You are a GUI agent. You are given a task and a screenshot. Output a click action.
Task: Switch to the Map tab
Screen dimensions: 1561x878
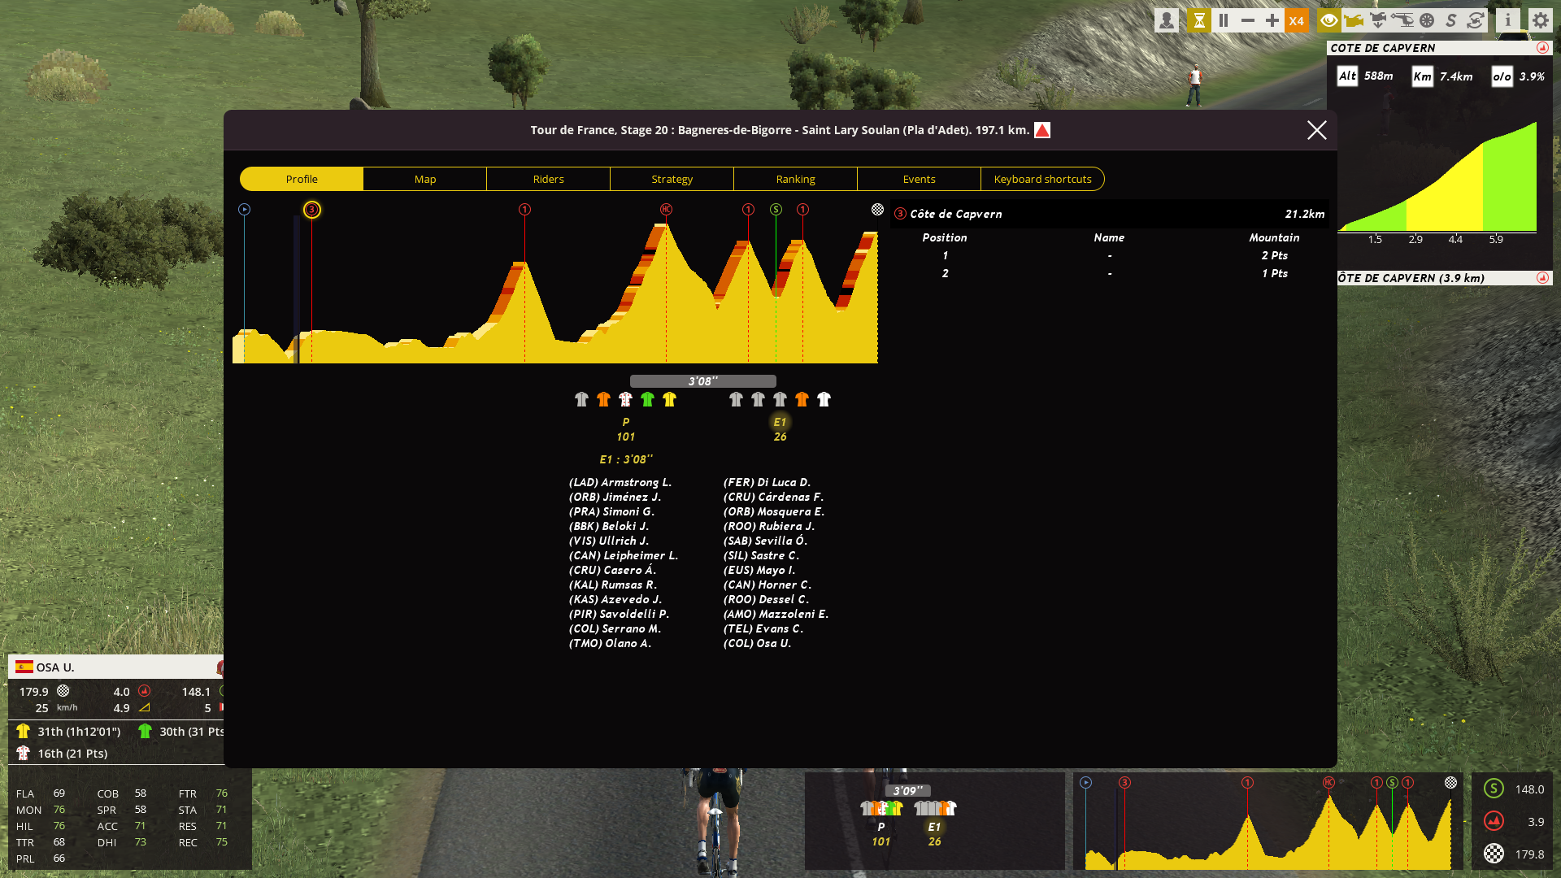425,179
